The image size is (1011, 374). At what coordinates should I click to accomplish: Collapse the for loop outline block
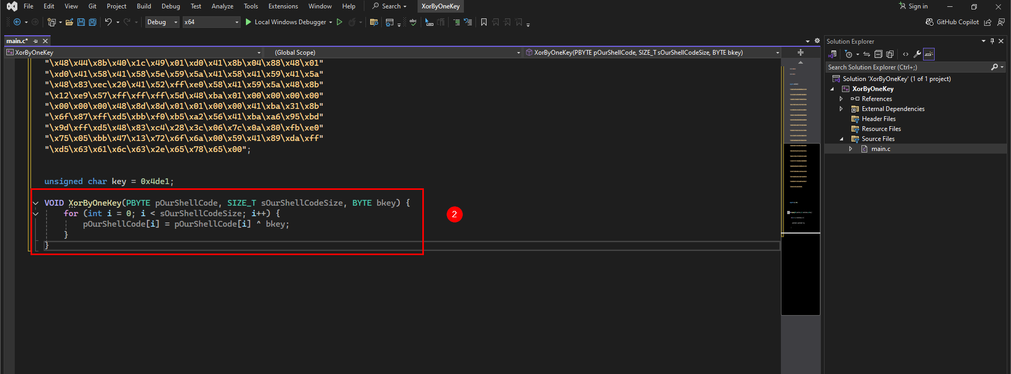pyautogui.click(x=36, y=214)
